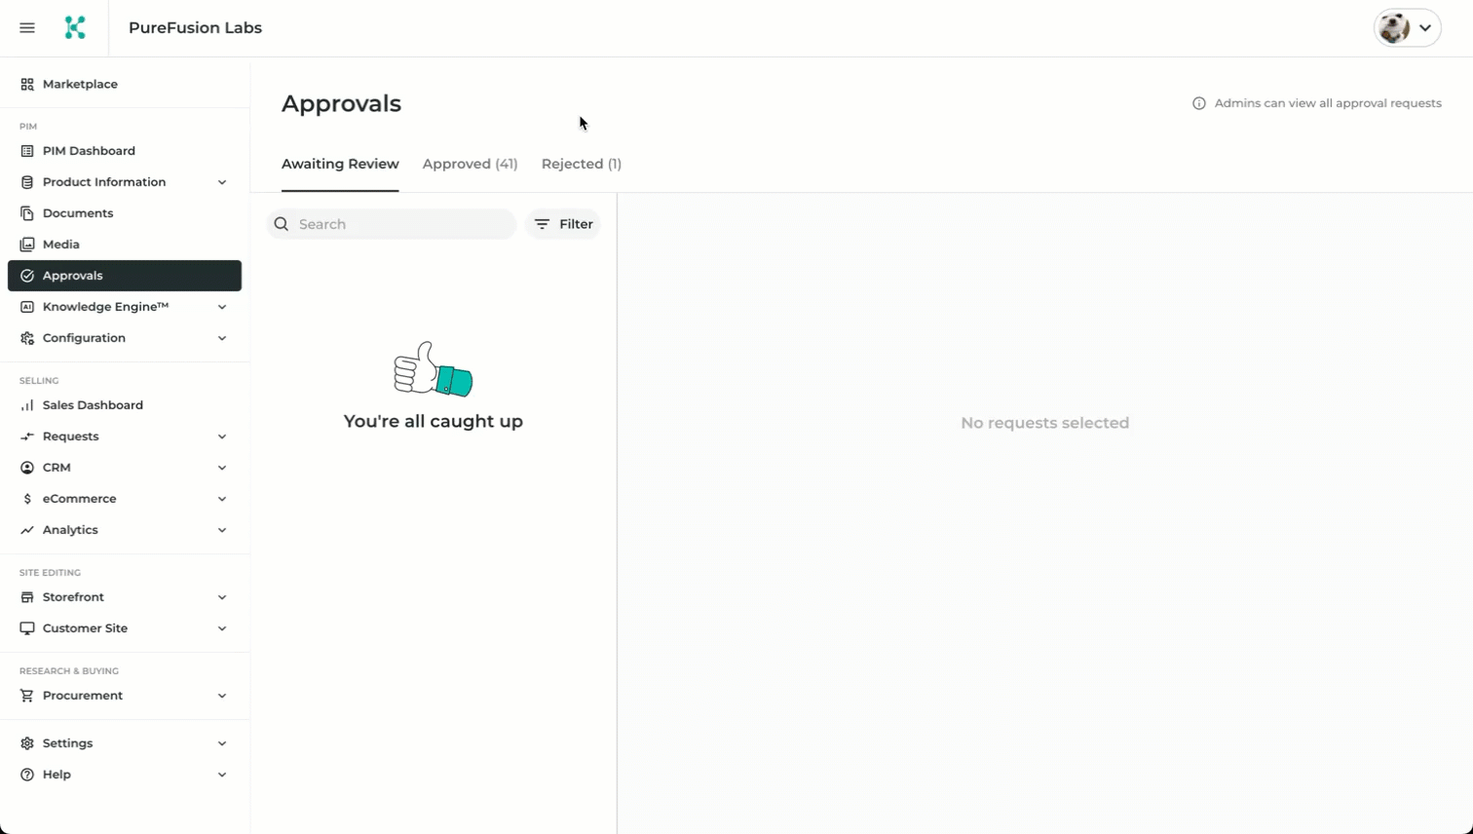Expand the Customer Site chevron
The height and width of the screenshot is (834, 1473).
click(222, 628)
